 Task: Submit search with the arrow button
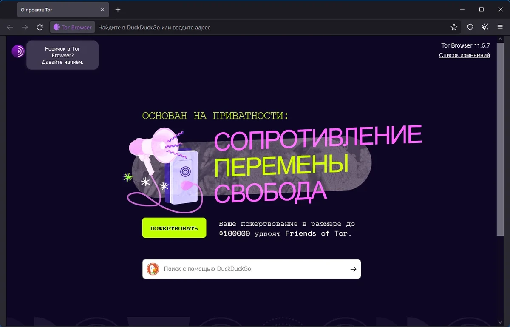click(353, 269)
